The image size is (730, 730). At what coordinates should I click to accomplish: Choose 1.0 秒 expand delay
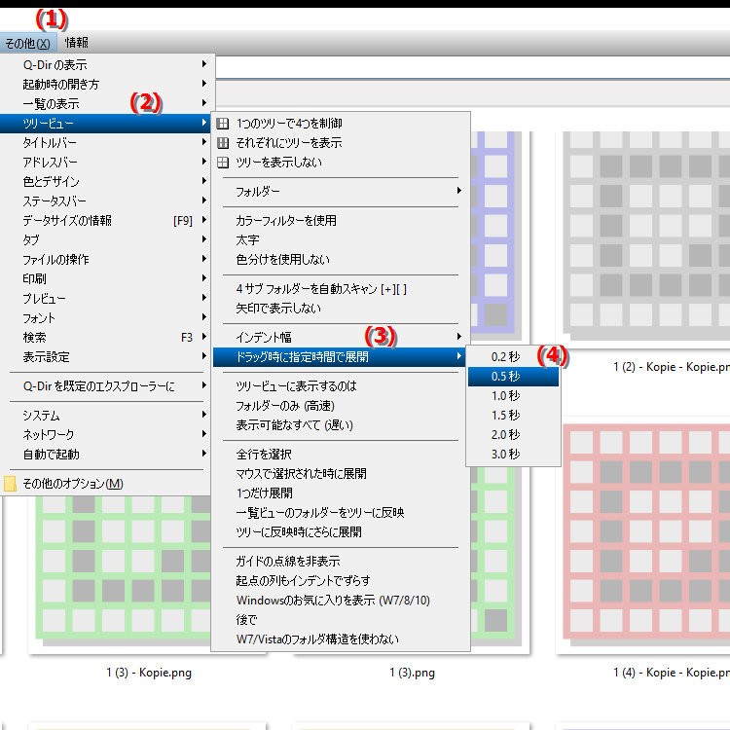click(513, 396)
